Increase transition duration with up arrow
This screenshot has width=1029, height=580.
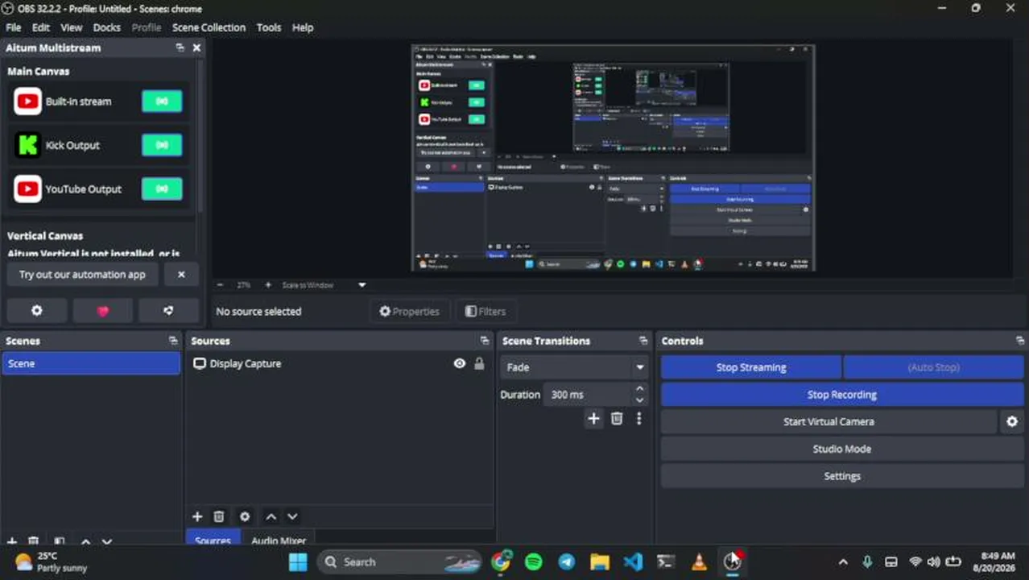point(639,389)
